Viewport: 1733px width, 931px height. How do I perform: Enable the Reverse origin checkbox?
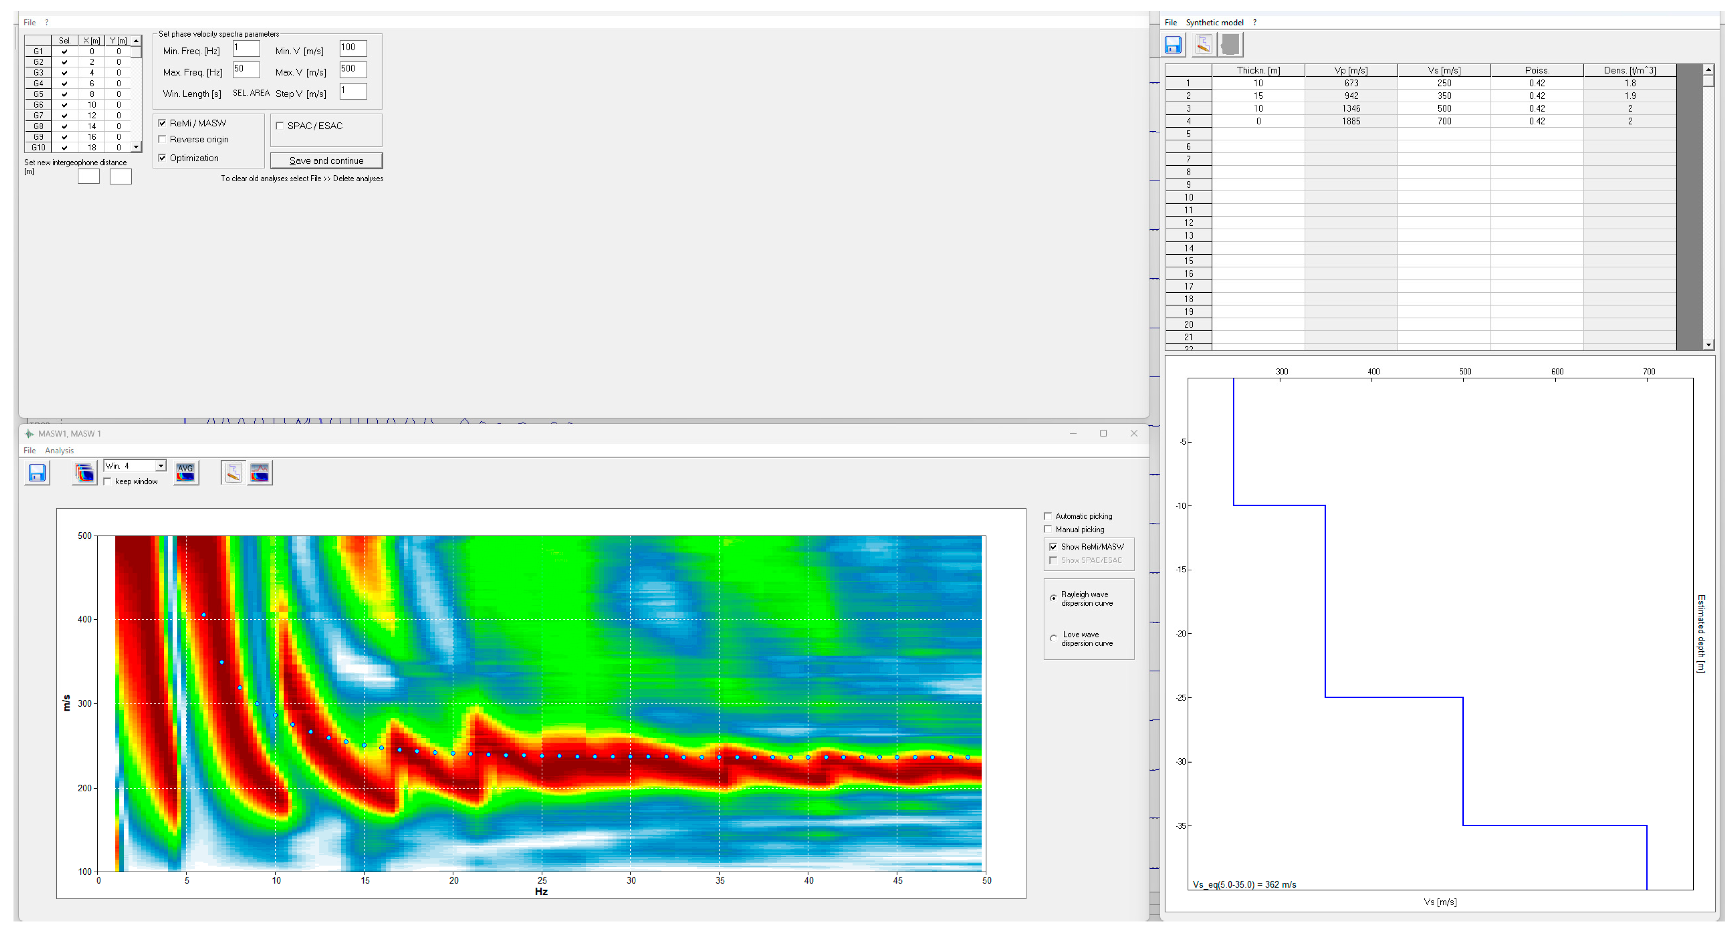162,139
